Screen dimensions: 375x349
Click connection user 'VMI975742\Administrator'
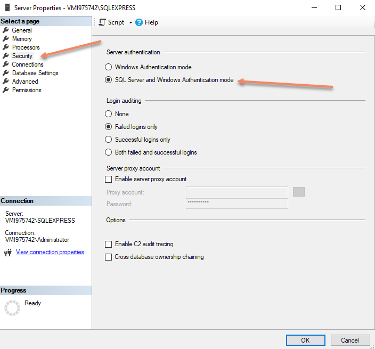[37, 240]
